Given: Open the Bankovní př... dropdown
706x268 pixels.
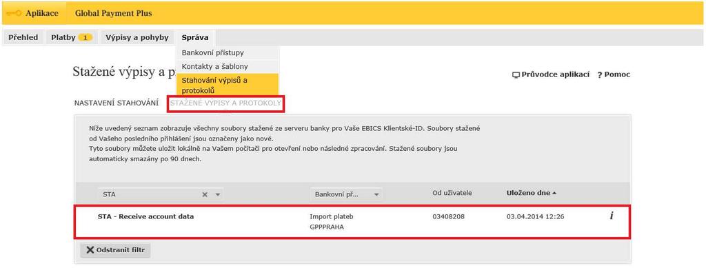Looking at the screenshot, I should coord(346,195).
